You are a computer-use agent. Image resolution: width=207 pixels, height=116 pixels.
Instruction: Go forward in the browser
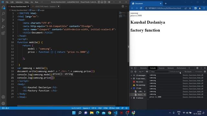pos(136,8)
